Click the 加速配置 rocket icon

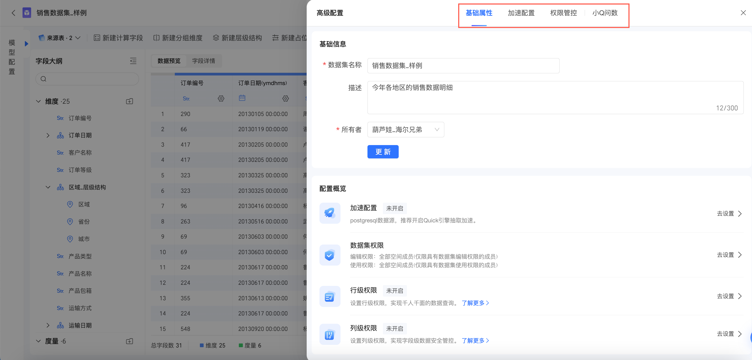(330, 213)
